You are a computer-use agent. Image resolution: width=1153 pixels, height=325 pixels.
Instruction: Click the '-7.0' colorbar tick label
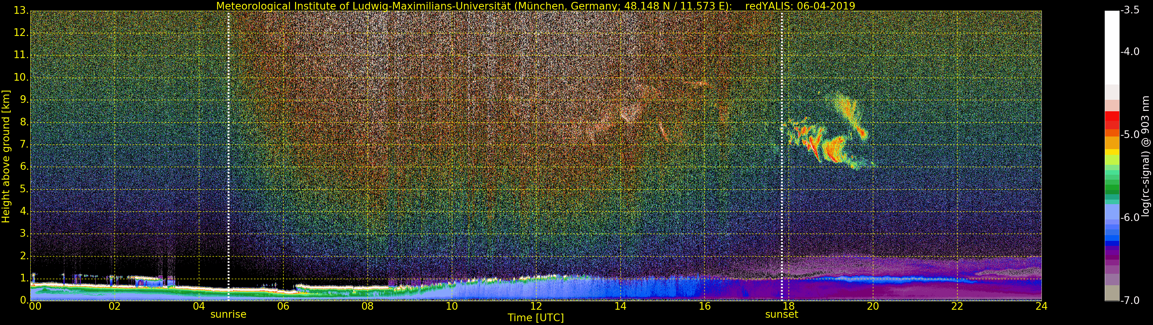tap(1130, 301)
